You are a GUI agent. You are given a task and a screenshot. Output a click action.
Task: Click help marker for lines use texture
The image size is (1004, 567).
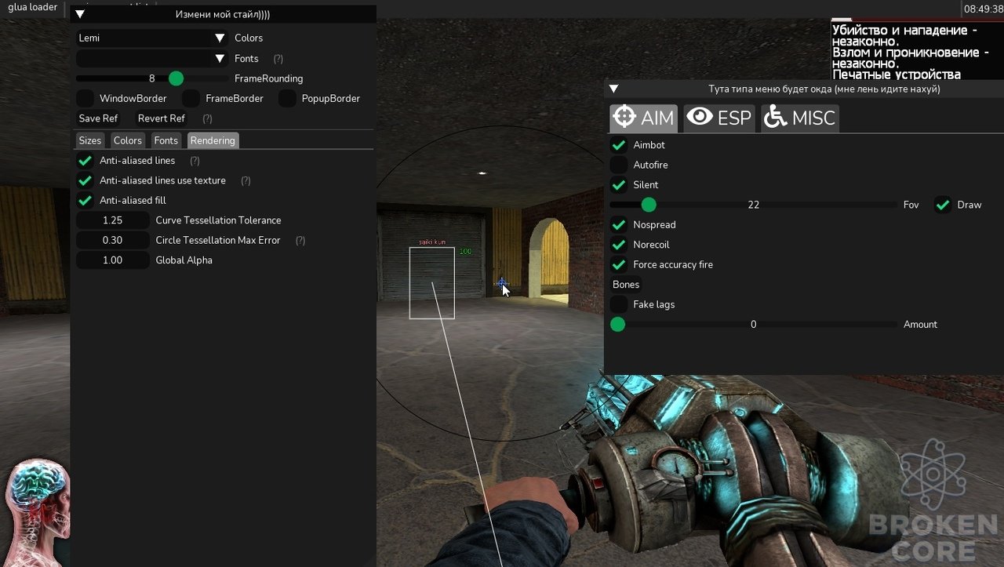[x=246, y=180]
